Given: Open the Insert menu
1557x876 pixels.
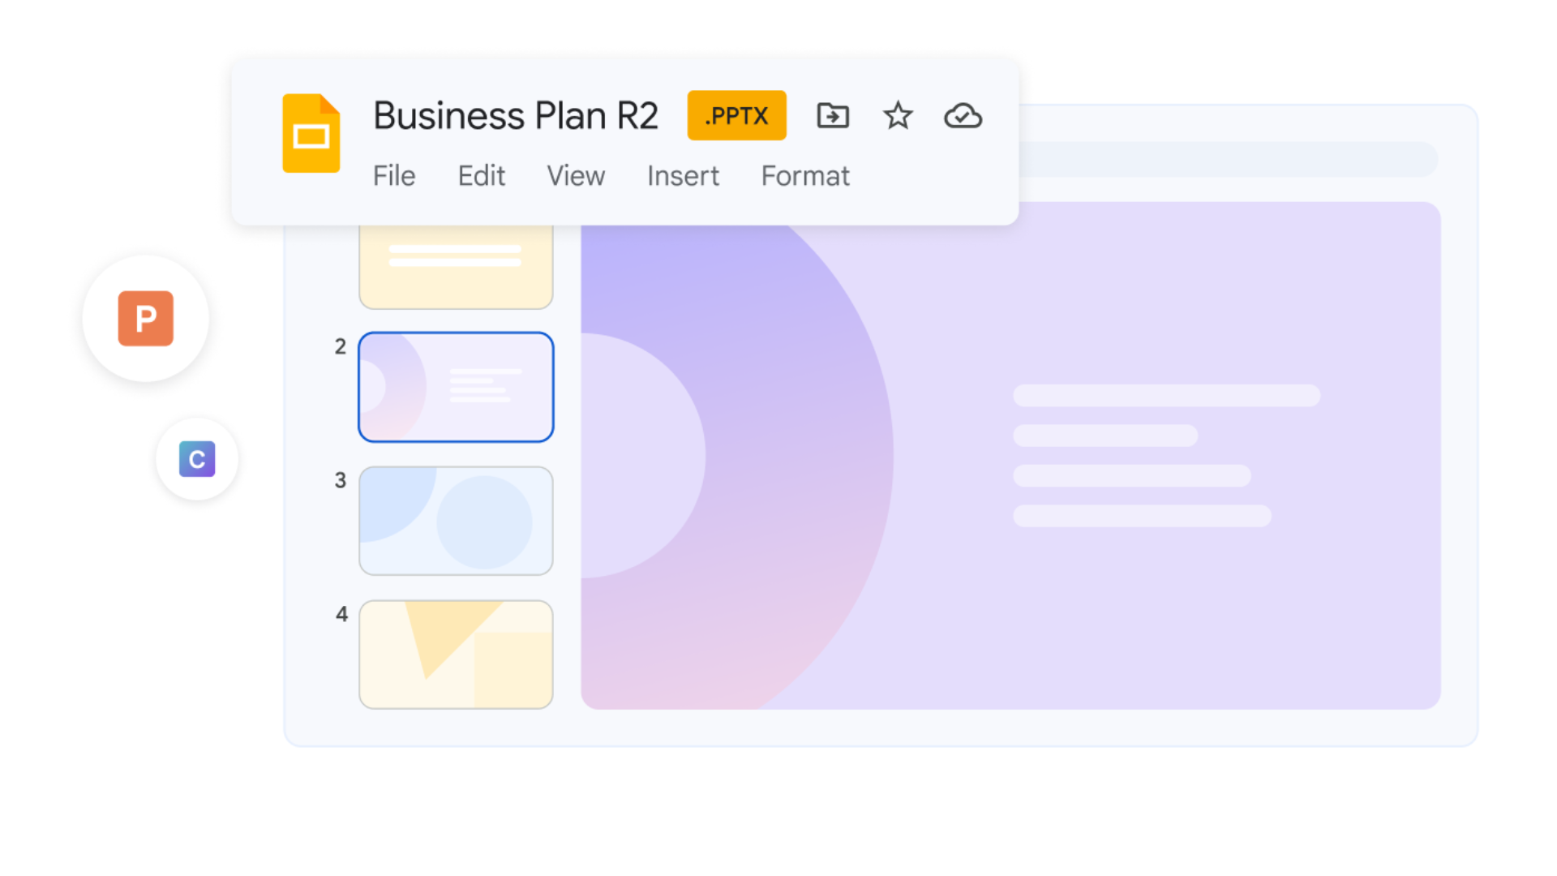Looking at the screenshot, I should 683,175.
